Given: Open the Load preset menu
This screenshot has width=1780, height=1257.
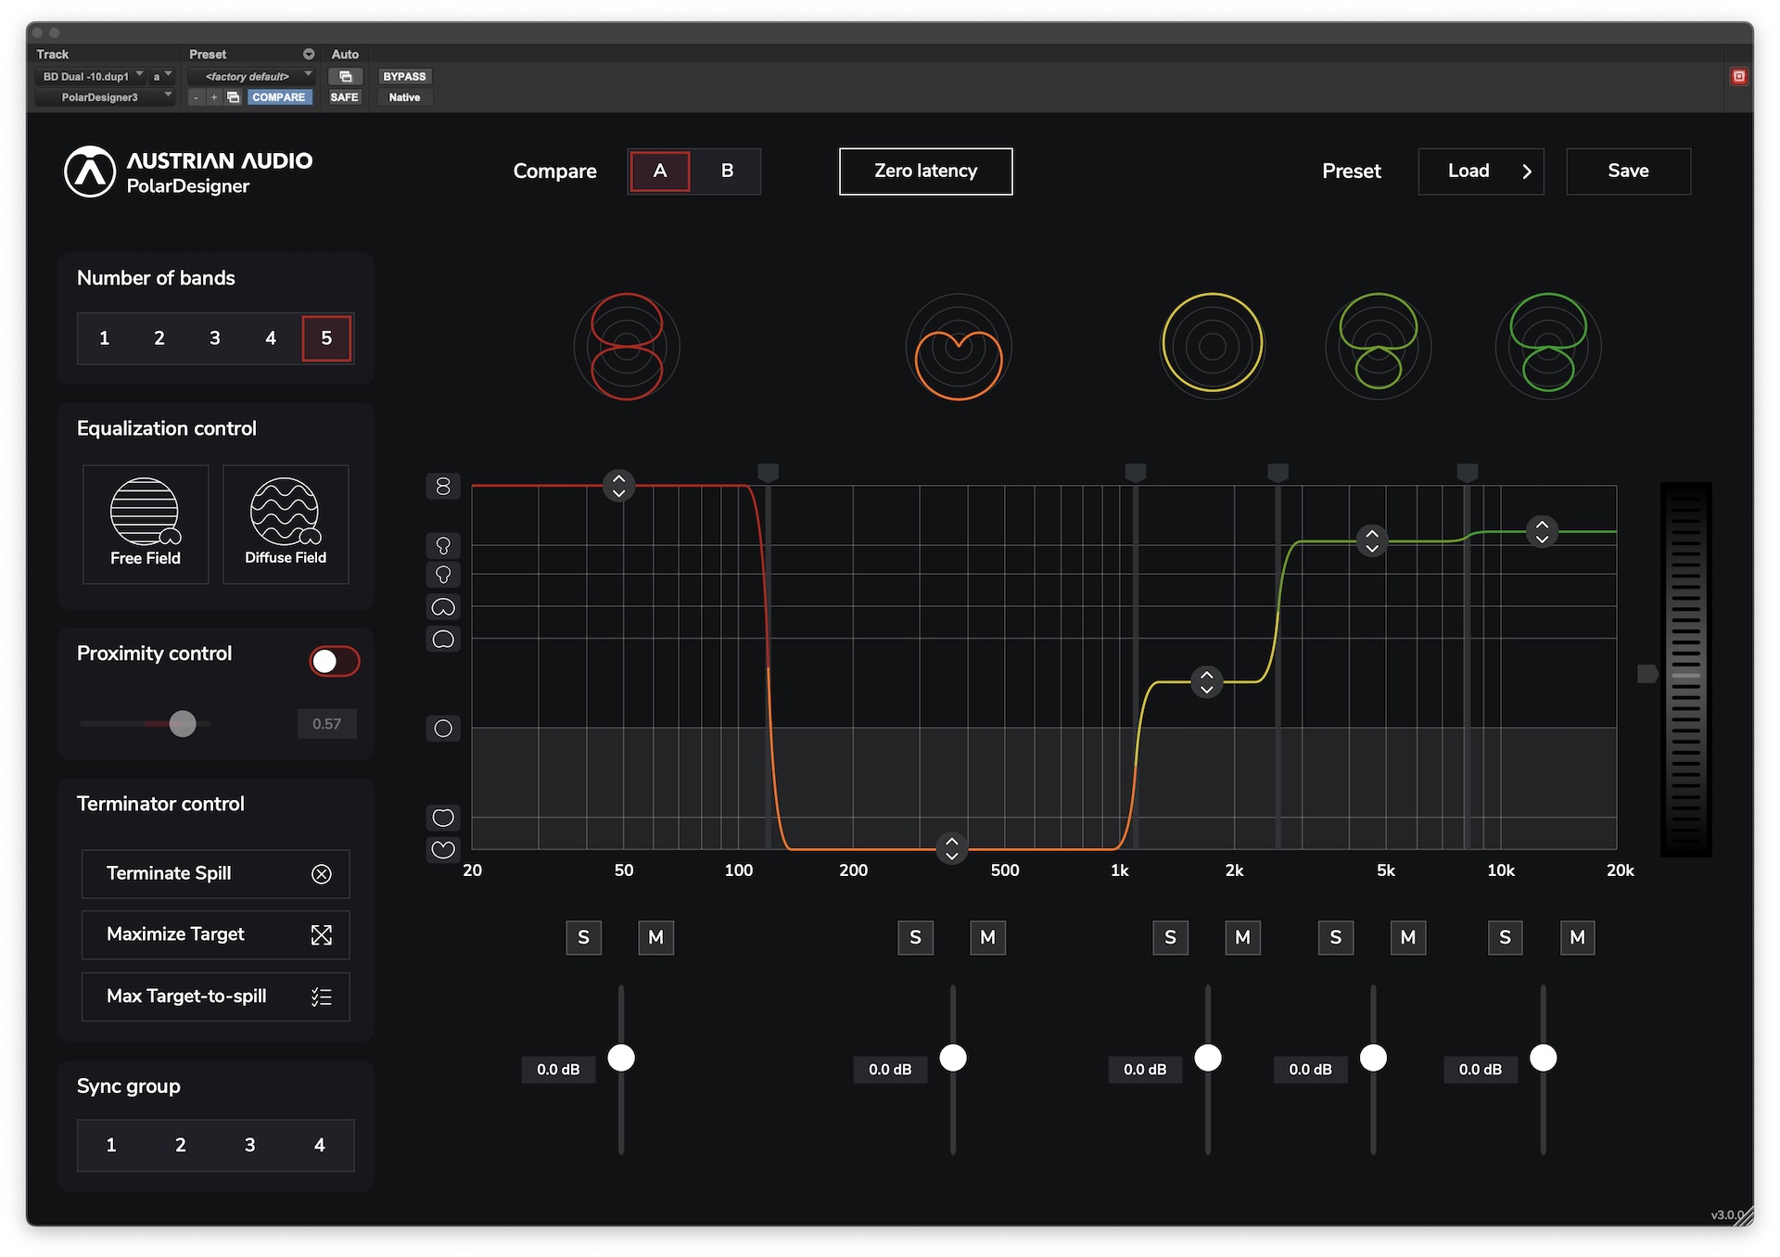Looking at the screenshot, I should point(1481,171).
